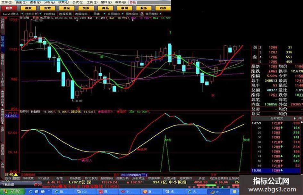Select the 点石成金 bottom tab
The image size is (303, 195).
tap(139, 178)
